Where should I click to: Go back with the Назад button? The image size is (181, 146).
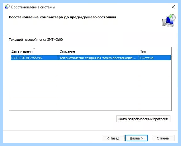[x=113, y=138]
